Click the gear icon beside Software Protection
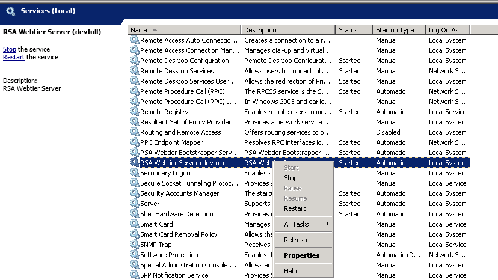 (x=134, y=255)
